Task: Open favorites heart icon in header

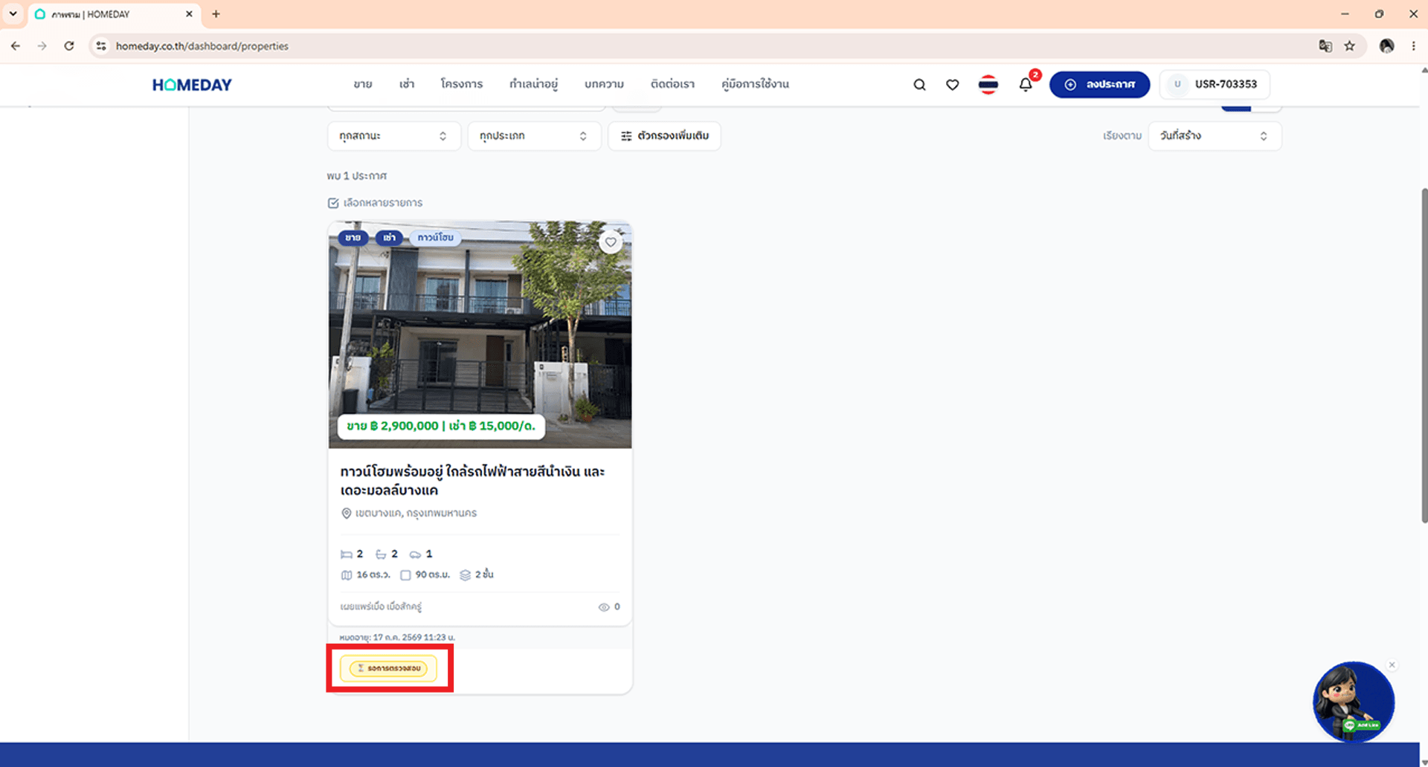Action: (952, 85)
